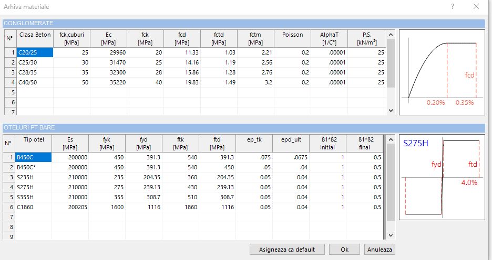
Task: Click the help question mark icon
Action: [453, 7]
